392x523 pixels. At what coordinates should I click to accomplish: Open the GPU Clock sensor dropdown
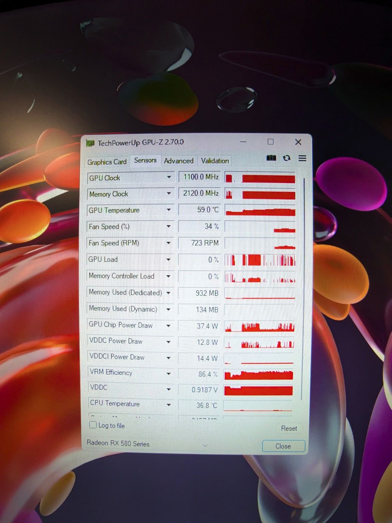[169, 177]
